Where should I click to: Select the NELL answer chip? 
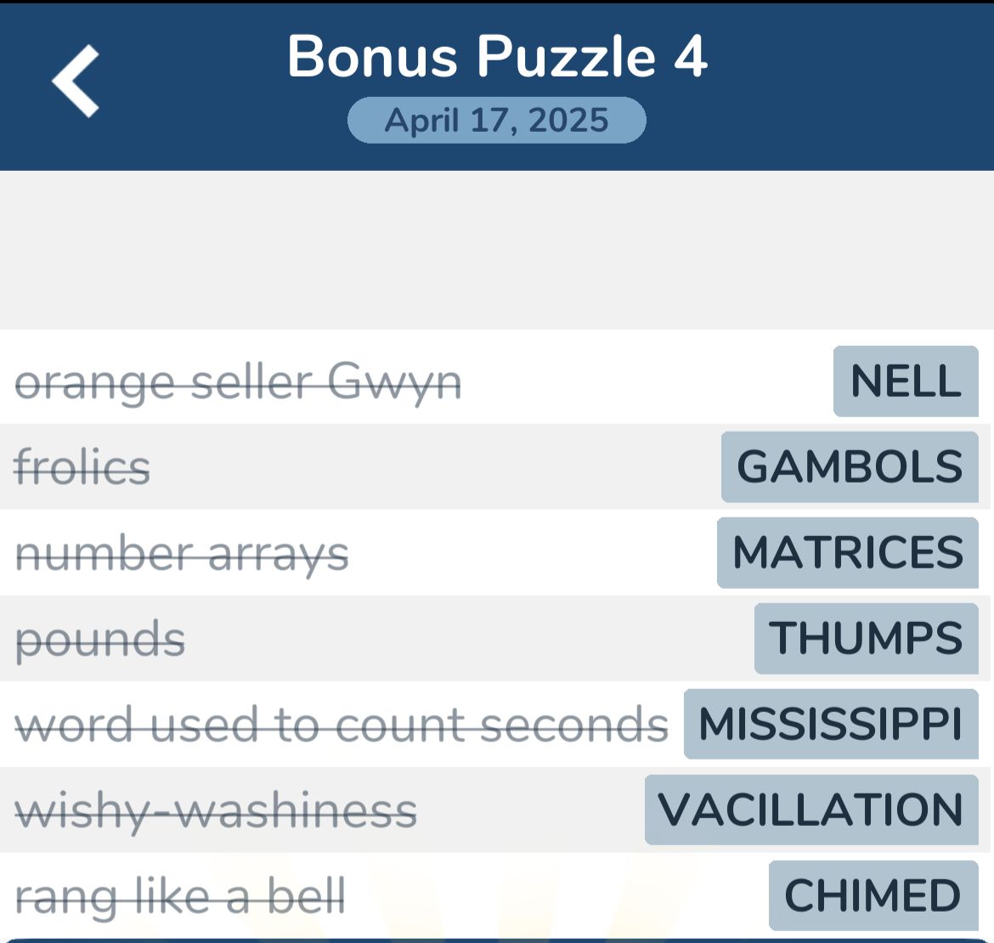905,382
